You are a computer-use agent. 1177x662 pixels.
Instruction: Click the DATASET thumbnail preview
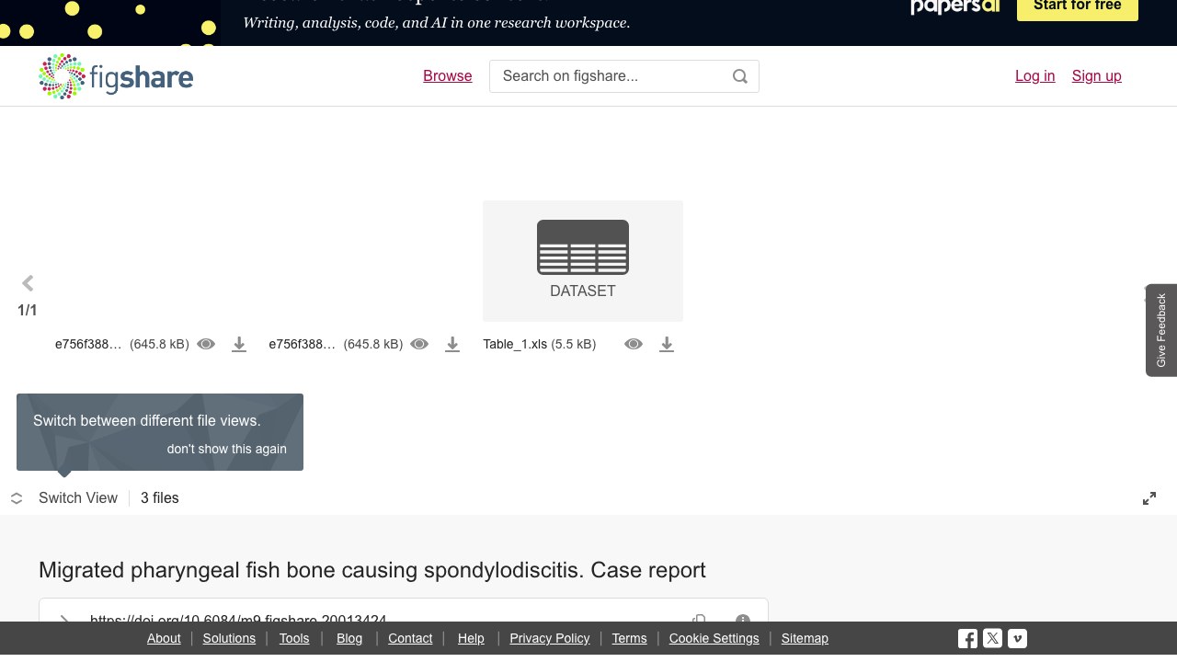[x=583, y=261]
